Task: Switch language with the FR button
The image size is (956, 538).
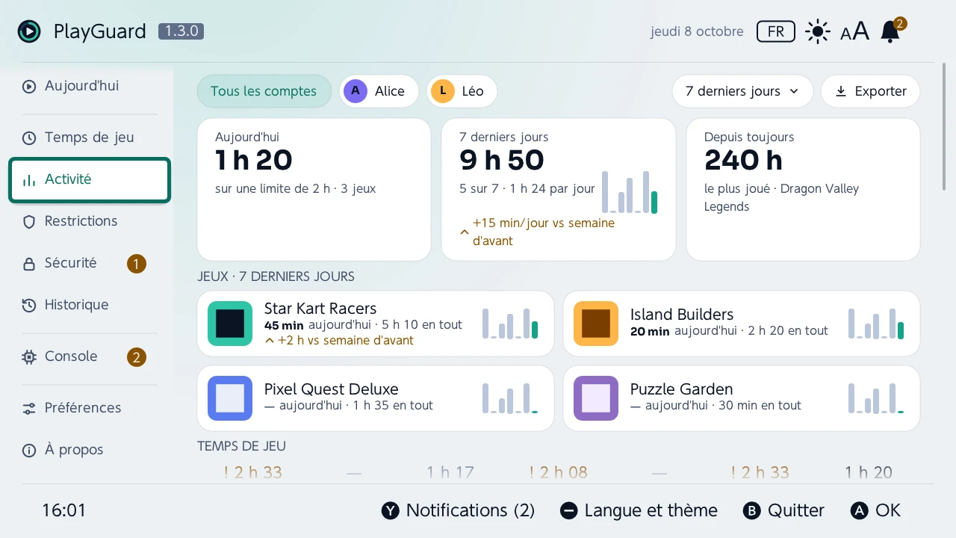Action: 776,31
